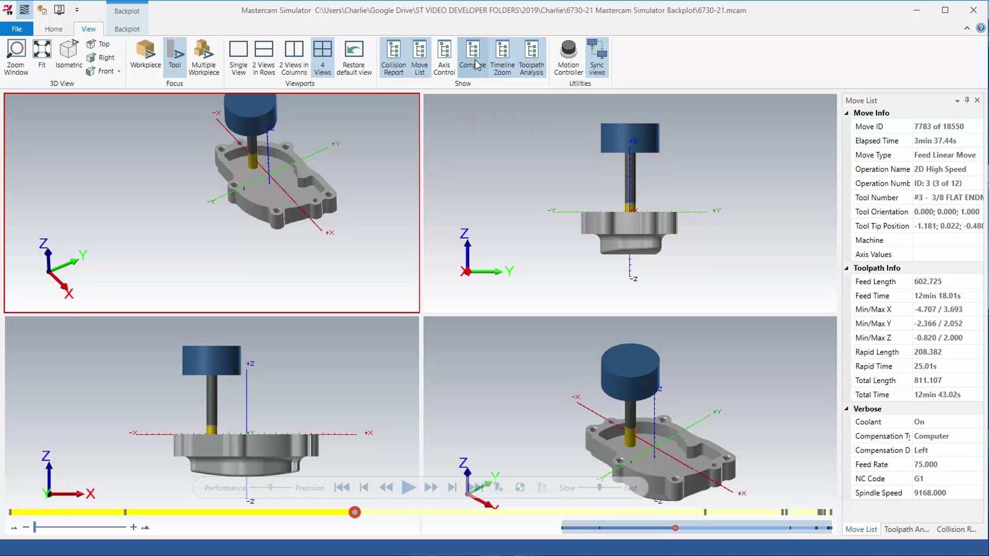This screenshot has width=989, height=556.
Task: Collapse the Move Info section
Action: pyautogui.click(x=846, y=113)
